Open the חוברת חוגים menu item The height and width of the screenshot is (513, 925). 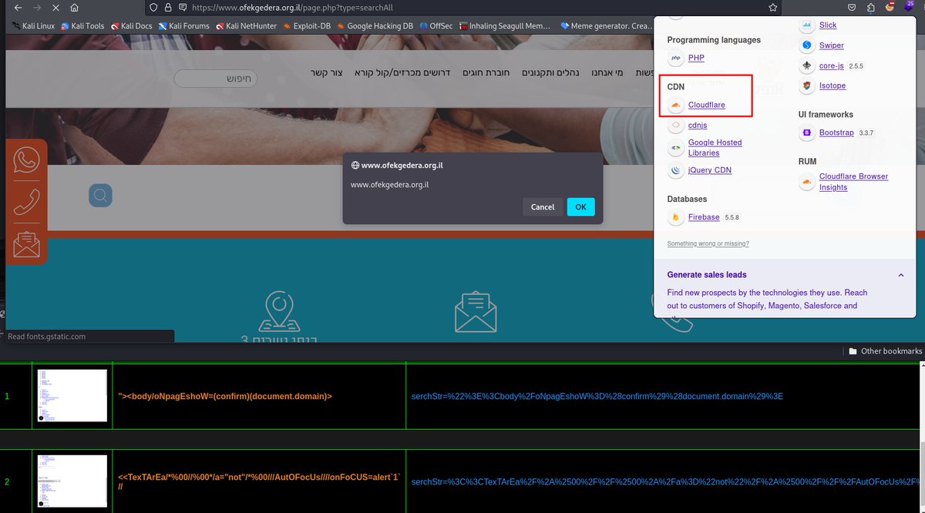click(x=487, y=72)
